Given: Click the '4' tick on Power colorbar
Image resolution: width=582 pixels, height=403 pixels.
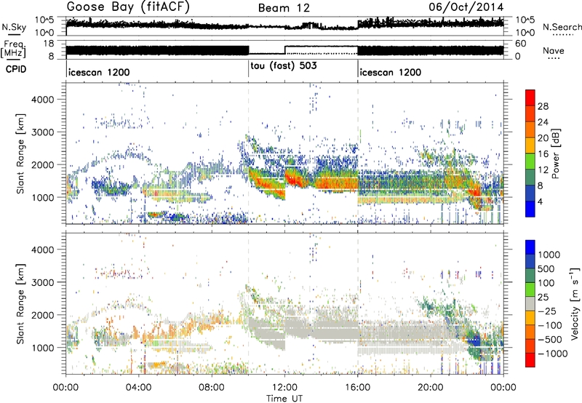Looking at the screenshot, I should tap(541, 201).
